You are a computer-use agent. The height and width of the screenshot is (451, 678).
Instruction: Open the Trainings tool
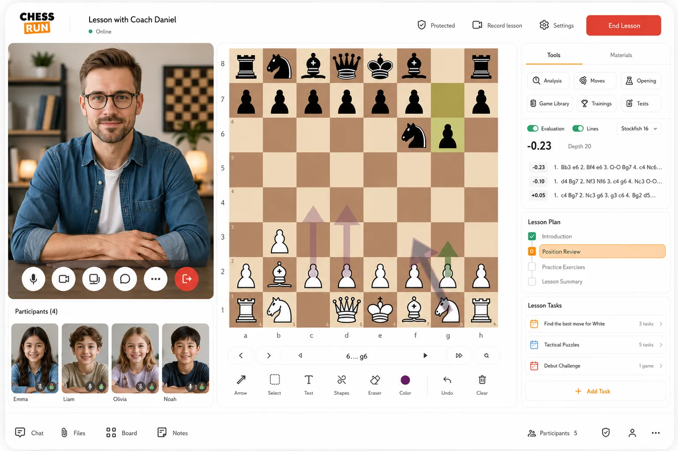tap(596, 104)
